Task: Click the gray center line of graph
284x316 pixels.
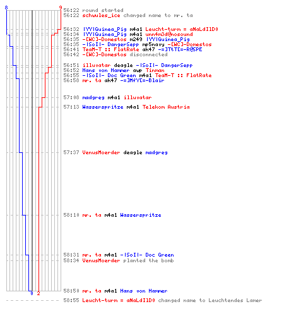Action: coord(32,150)
